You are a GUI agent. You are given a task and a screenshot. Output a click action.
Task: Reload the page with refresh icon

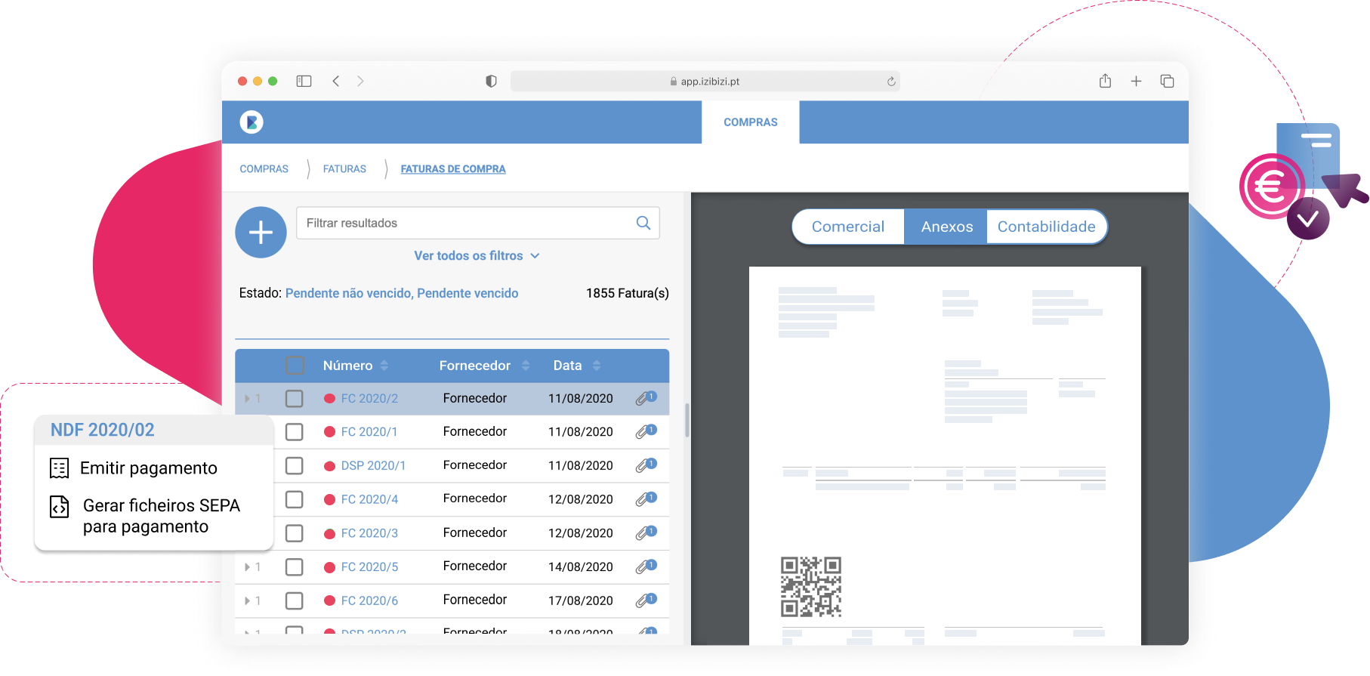891,82
